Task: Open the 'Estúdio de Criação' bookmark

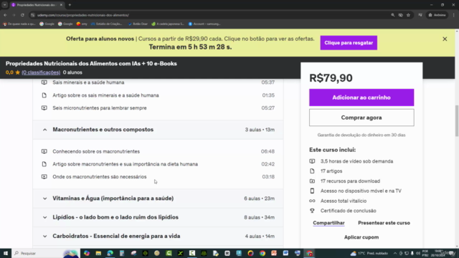Action: tap(107, 24)
